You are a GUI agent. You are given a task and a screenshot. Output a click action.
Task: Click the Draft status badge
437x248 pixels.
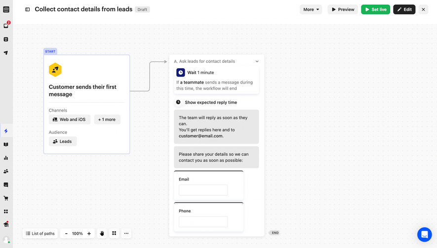[x=142, y=9]
